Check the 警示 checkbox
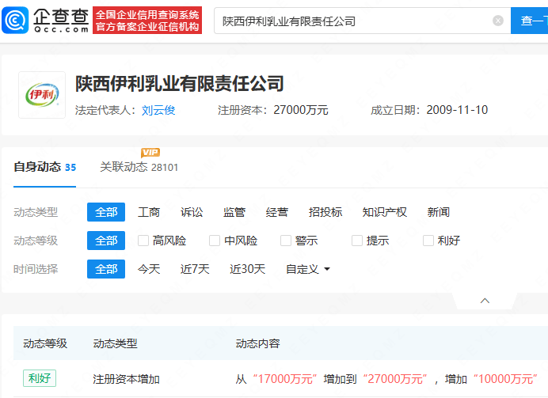The width and height of the screenshot is (548, 398). 286,241
